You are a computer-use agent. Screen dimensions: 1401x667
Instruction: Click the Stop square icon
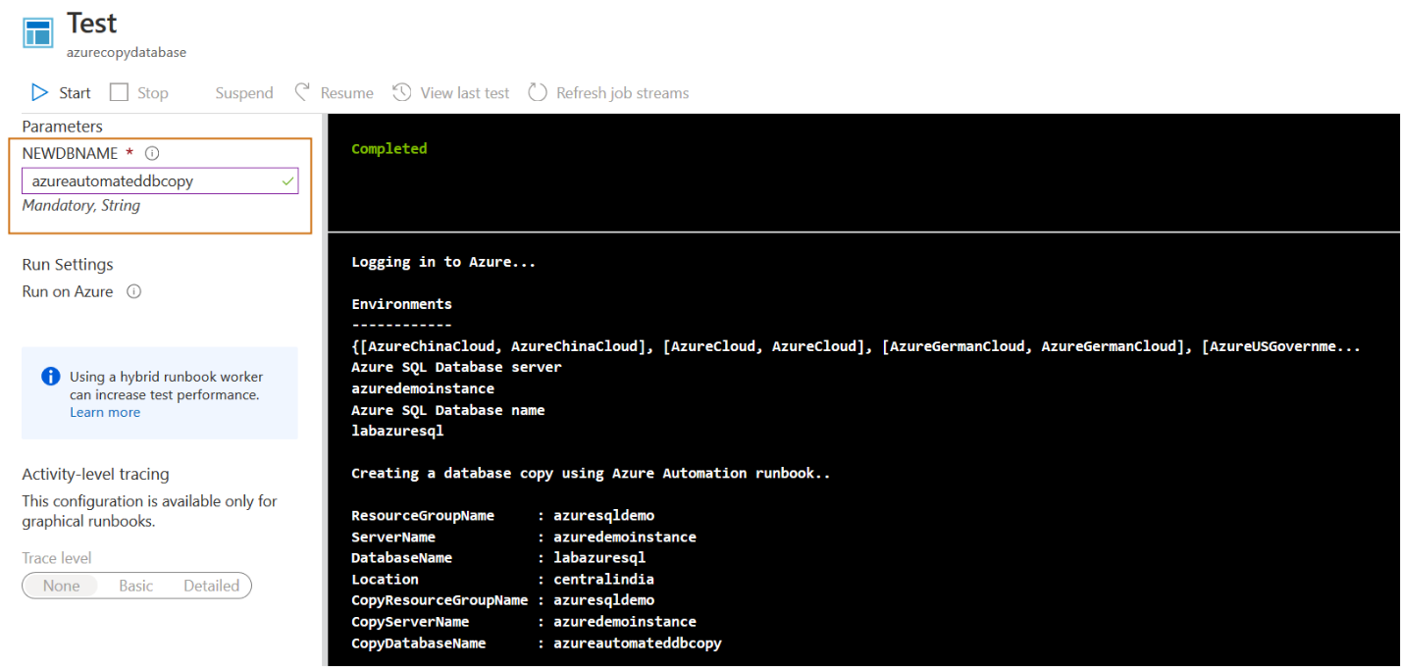[x=119, y=92]
